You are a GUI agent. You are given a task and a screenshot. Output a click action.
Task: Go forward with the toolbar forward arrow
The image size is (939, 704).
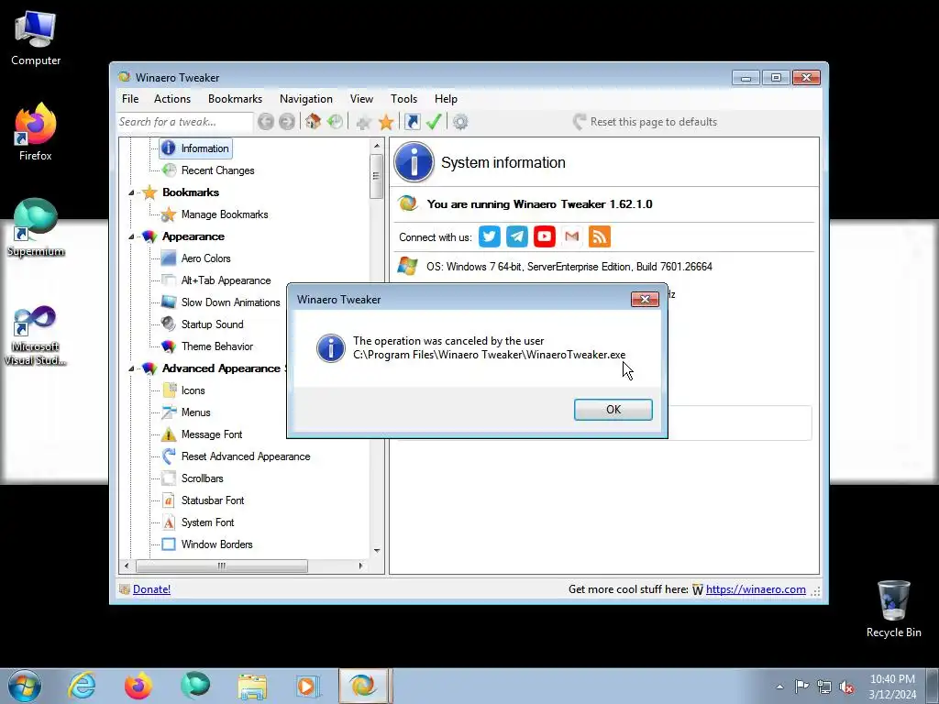click(287, 122)
